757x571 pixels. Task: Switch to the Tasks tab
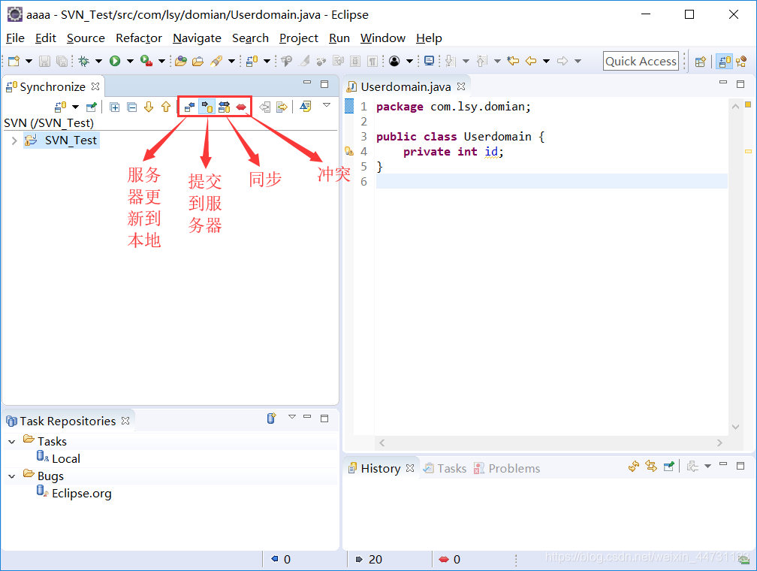pyautogui.click(x=445, y=468)
